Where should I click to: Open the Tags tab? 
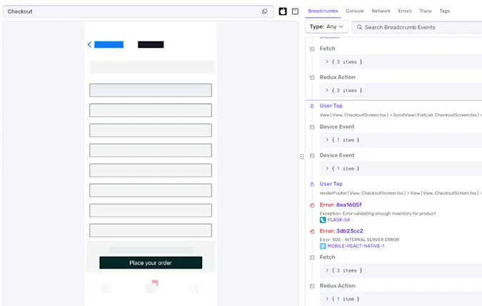coord(444,11)
